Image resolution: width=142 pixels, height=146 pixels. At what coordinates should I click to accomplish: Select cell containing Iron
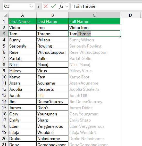[x=52, y=28]
